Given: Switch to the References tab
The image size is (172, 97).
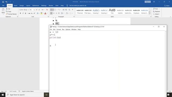Looking at the screenshot, I should 36,5.
